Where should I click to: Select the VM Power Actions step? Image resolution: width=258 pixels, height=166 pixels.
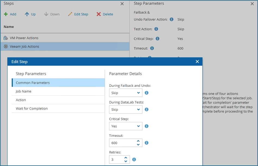[24, 38]
